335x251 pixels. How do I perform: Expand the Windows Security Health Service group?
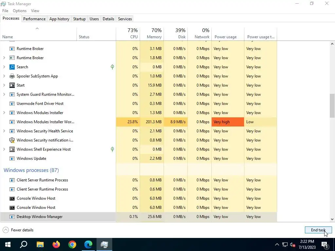click(x=4, y=131)
